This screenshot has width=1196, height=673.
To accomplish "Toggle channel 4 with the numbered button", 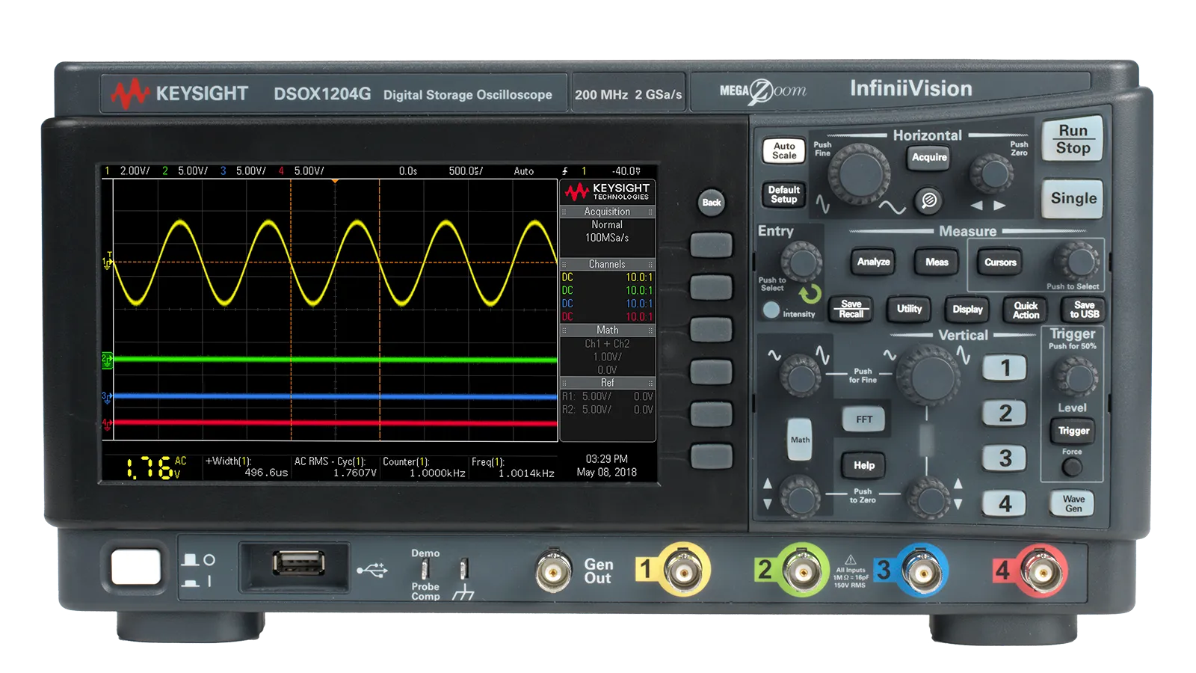I will coord(1005,503).
